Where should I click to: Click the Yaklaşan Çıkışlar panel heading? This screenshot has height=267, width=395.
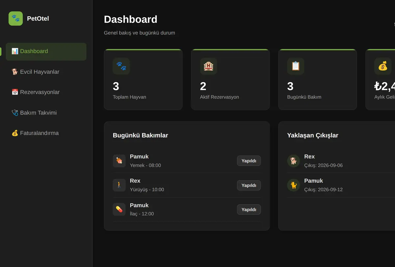coord(313,135)
